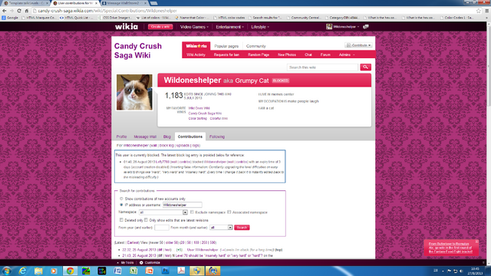Launch Internet Explorer from the taskbar

22,271
